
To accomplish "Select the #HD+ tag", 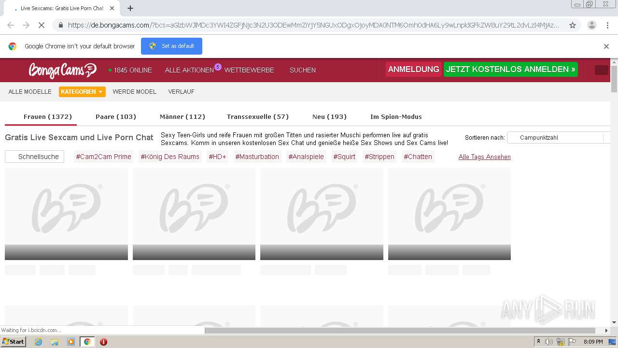I will pyautogui.click(x=217, y=157).
